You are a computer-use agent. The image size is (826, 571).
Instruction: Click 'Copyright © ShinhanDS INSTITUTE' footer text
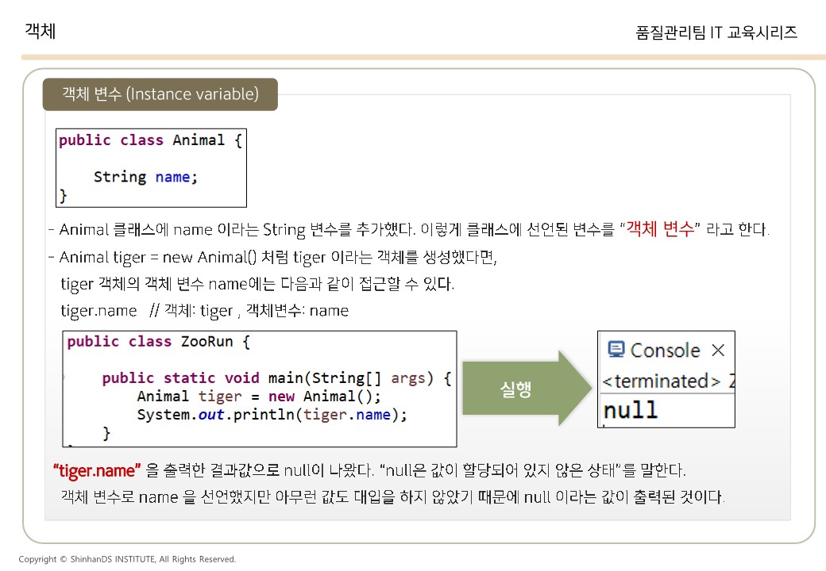tap(127, 559)
